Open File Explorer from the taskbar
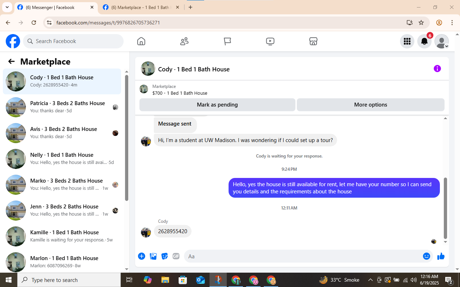460x287 pixels. 165,280
